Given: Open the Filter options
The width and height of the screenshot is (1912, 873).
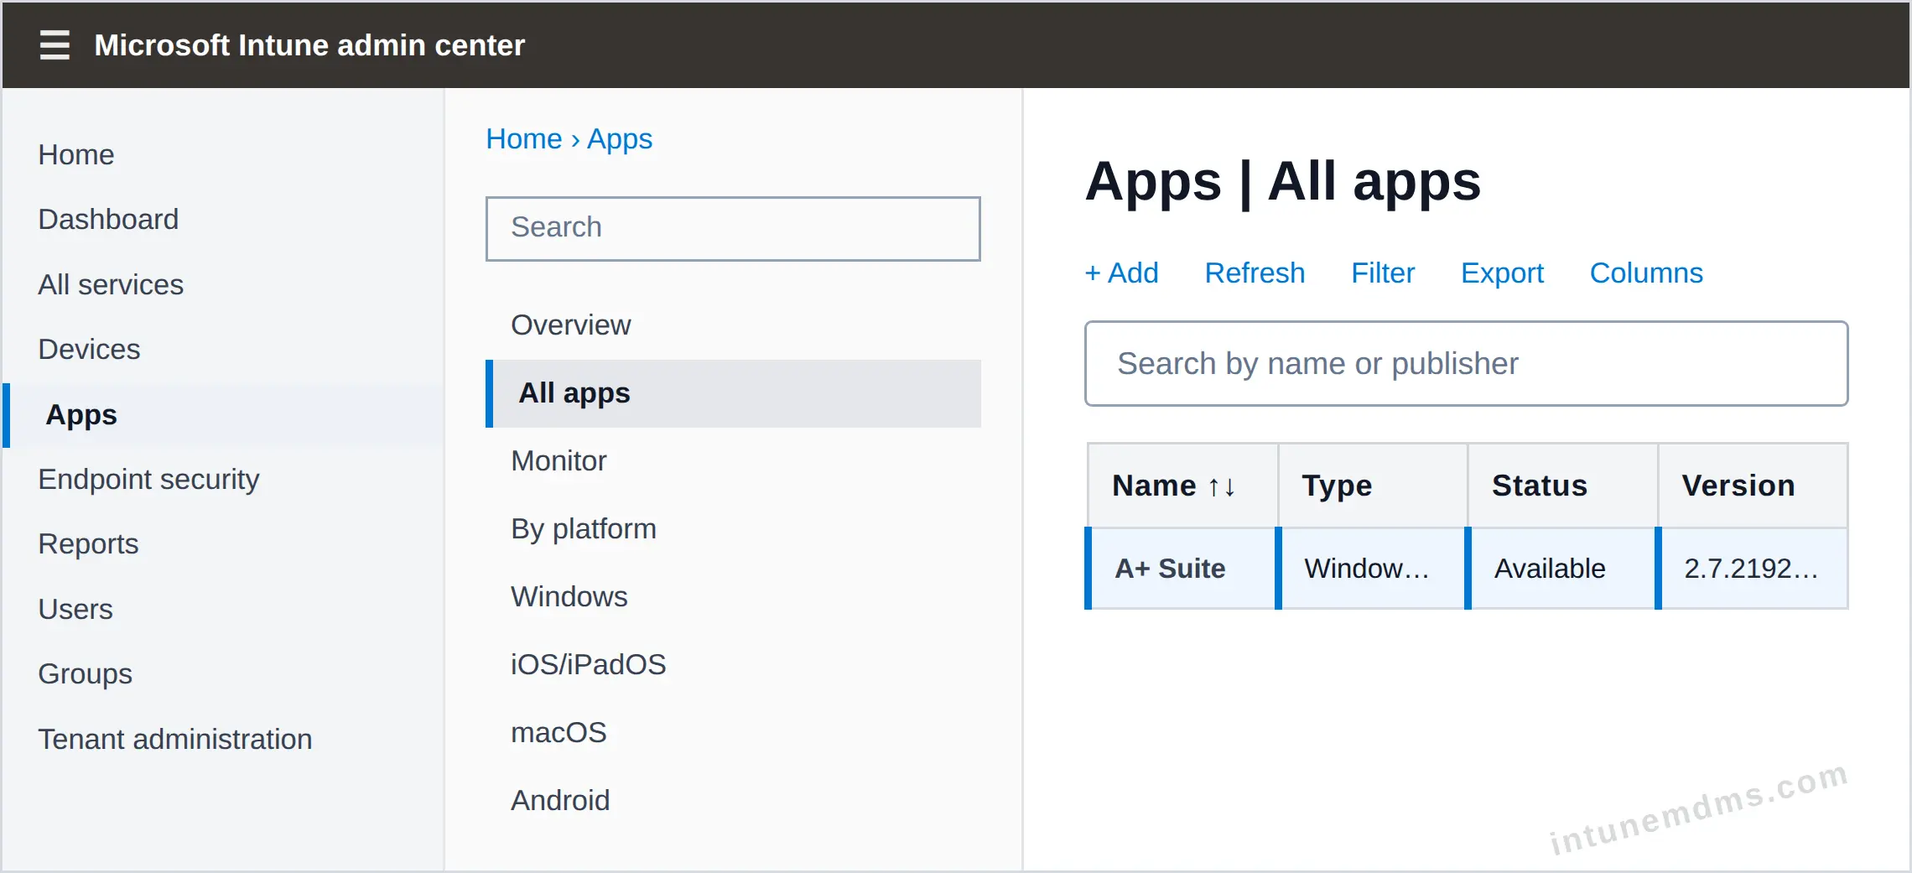Looking at the screenshot, I should tap(1383, 273).
